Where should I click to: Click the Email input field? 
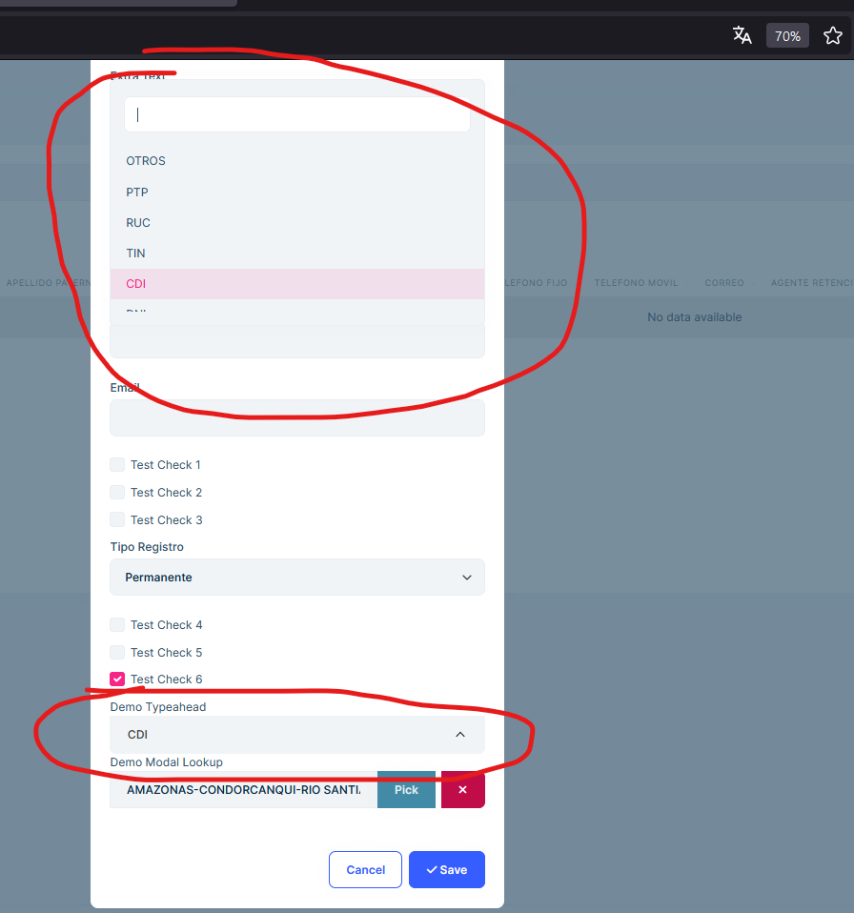[297, 418]
